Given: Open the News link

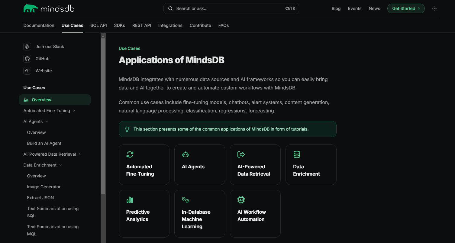Looking at the screenshot, I should coord(374,8).
